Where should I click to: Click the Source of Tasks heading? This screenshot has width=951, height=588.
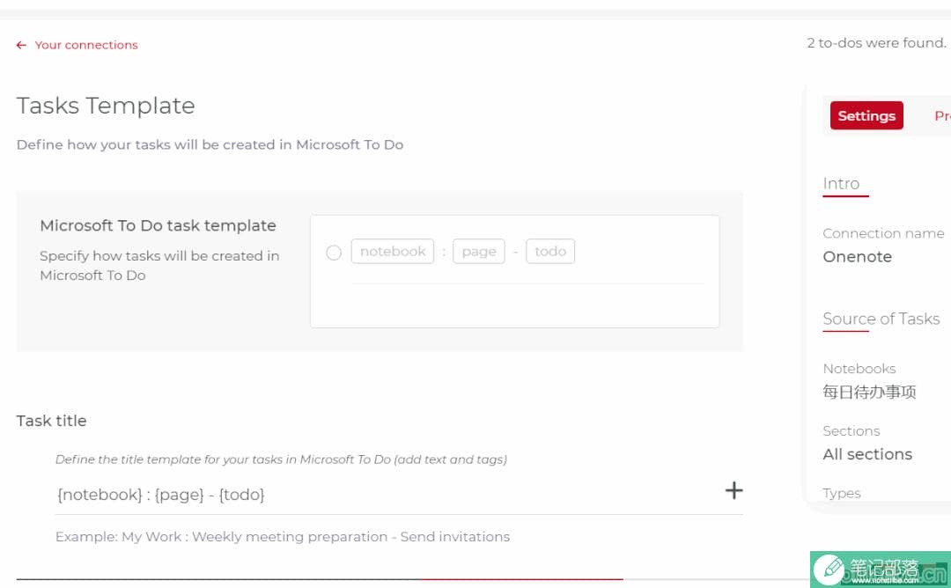point(881,319)
